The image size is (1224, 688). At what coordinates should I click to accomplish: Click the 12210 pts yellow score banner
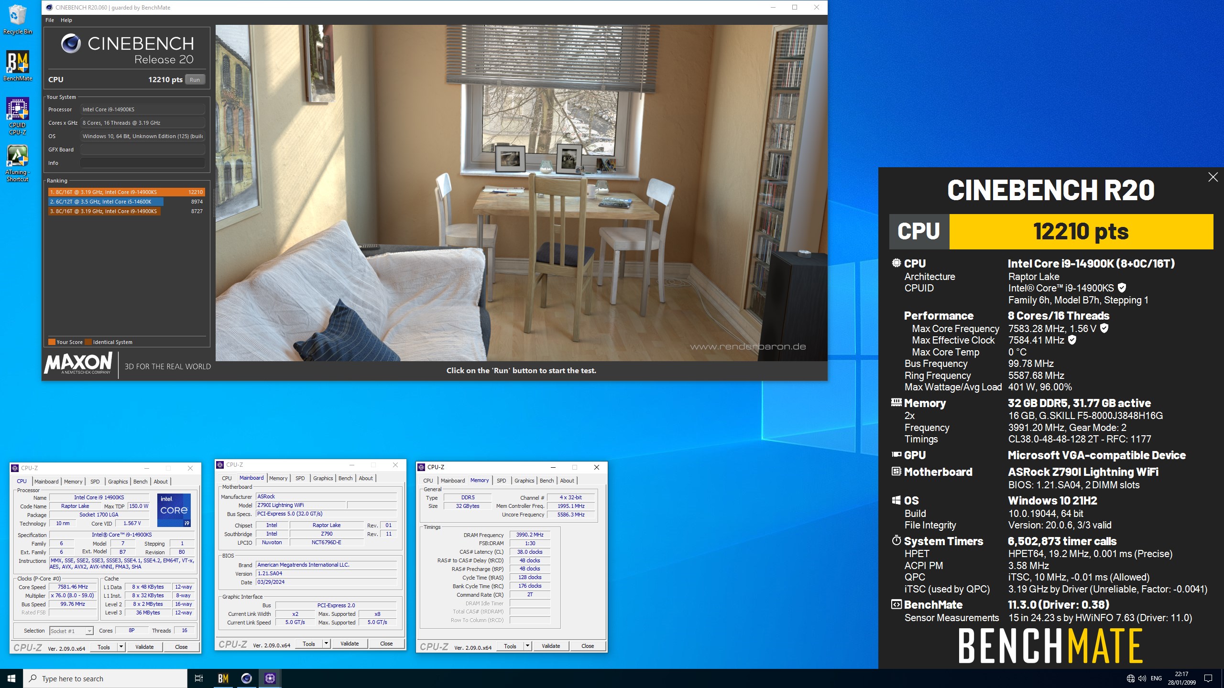click(1081, 232)
